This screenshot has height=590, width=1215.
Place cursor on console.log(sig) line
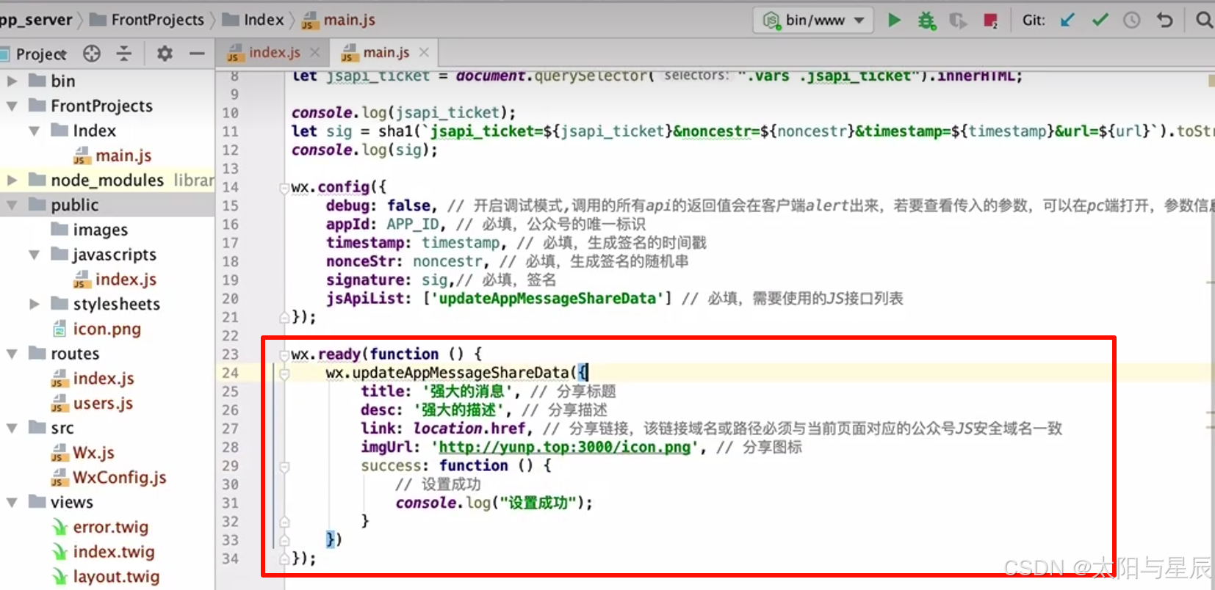364,150
